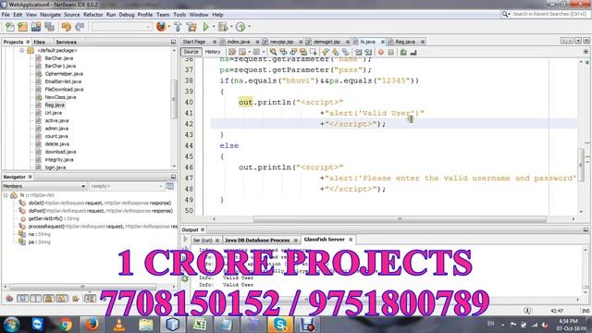Open VLC media player from taskbar

pyautogui.click(x=119, y=325)
